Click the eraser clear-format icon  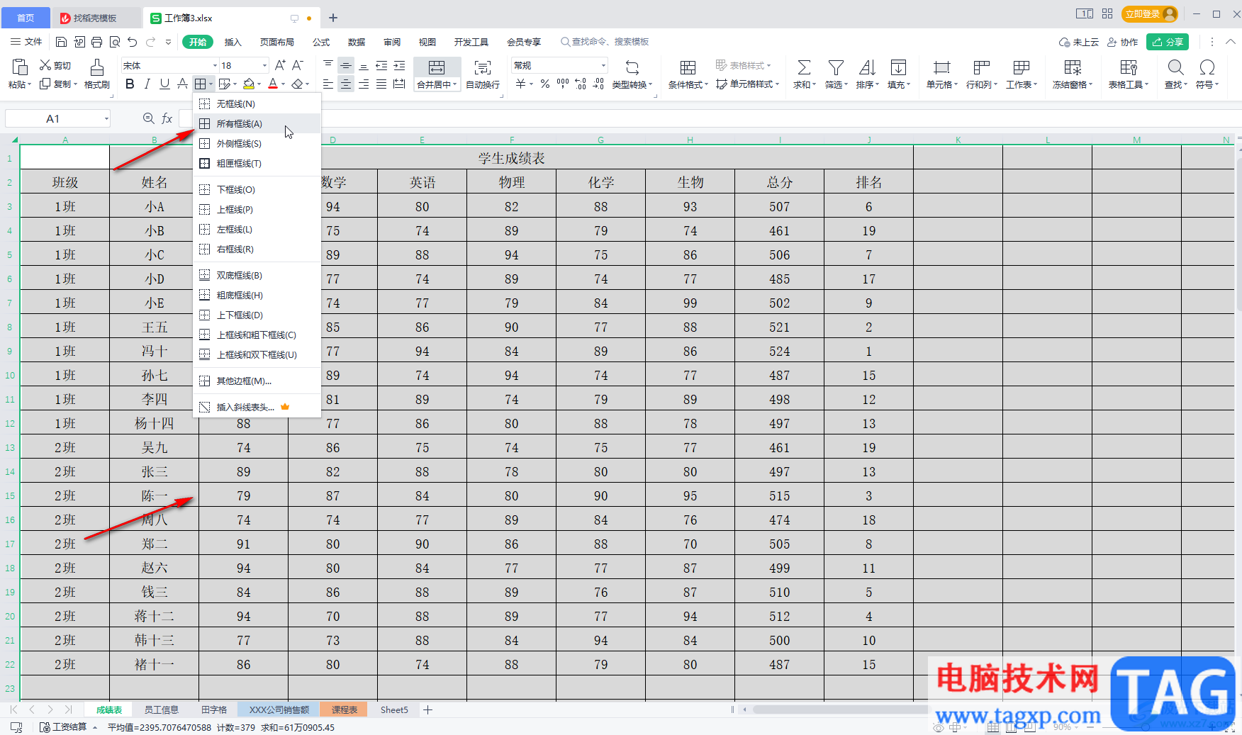coord(297,84)
